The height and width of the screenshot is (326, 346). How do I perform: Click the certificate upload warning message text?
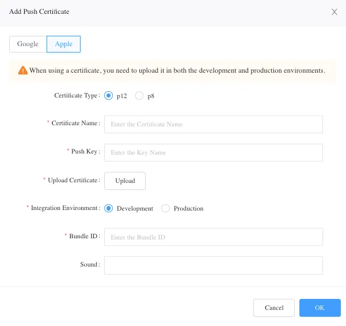tap(177, 70)
